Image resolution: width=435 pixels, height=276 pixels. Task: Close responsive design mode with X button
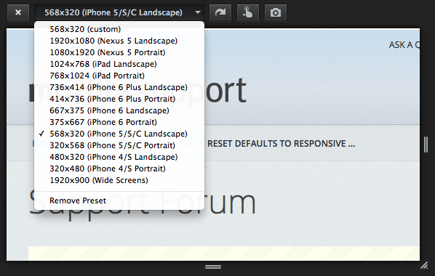coord(18,12)
